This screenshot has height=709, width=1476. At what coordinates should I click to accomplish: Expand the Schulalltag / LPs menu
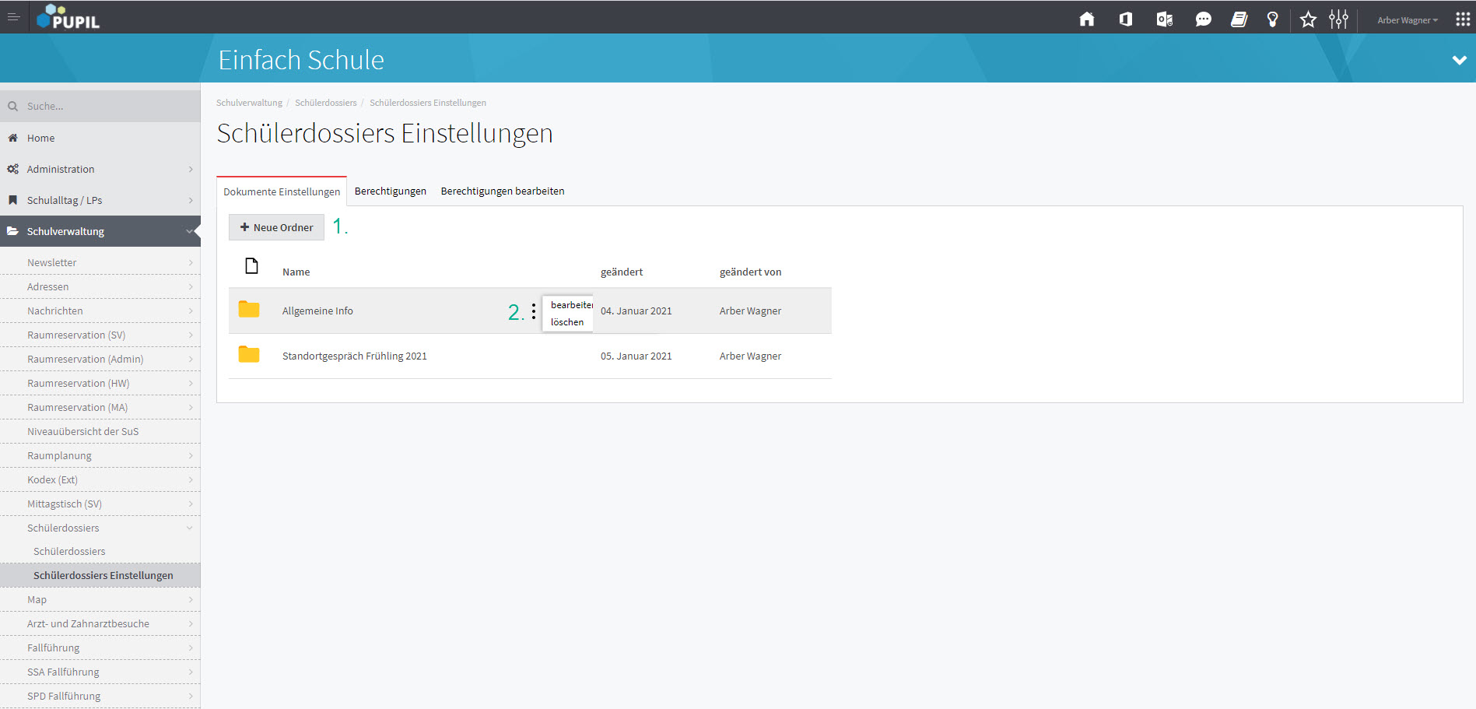(x=100, y=200)
